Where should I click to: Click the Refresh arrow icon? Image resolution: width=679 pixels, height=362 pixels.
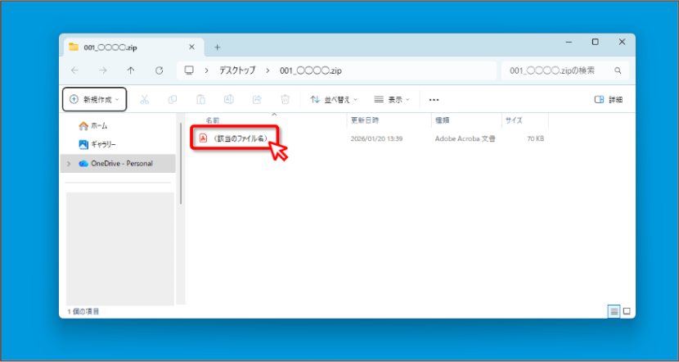159,70
